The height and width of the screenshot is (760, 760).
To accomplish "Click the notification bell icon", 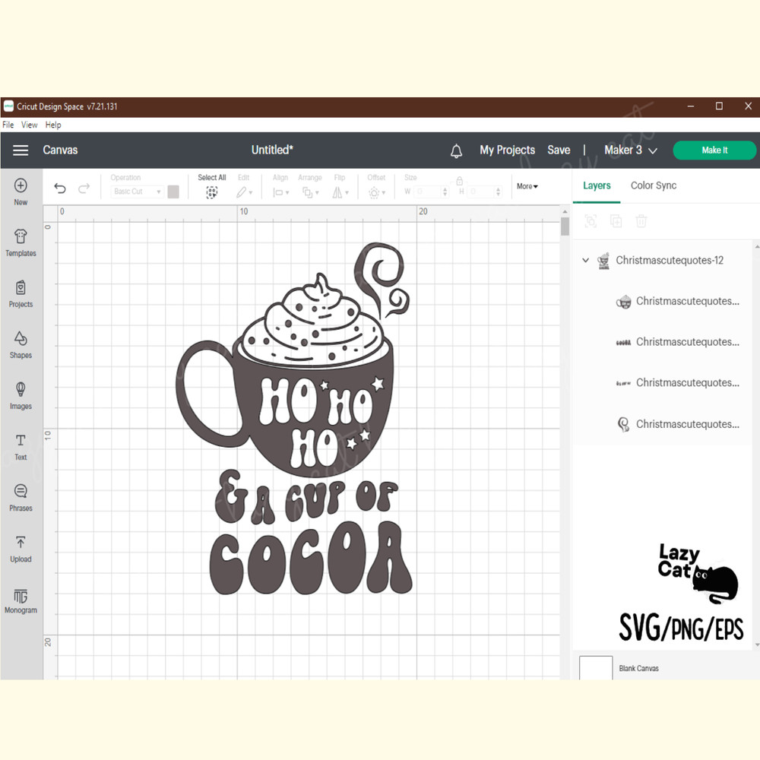I will pyautogui.click(x=457, y=150).
